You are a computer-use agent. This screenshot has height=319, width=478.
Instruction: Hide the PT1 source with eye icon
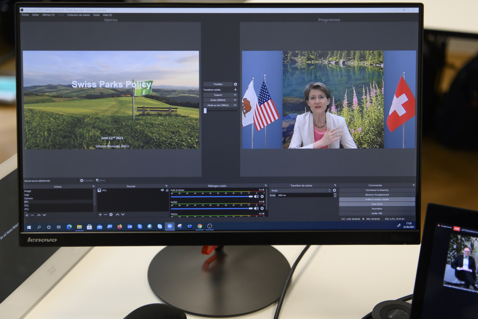point(162,190)
